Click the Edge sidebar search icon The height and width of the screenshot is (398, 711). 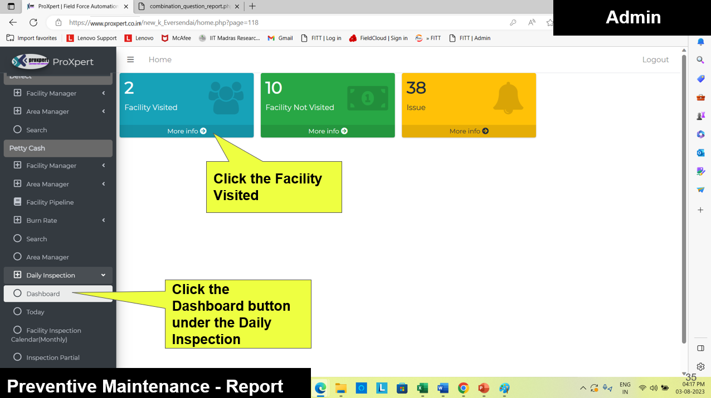[700, 60]
